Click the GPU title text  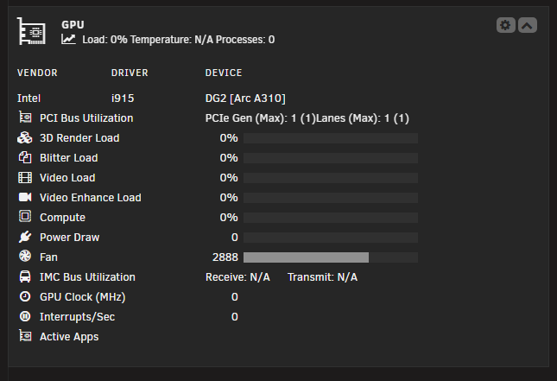click(x=73, y=25)
